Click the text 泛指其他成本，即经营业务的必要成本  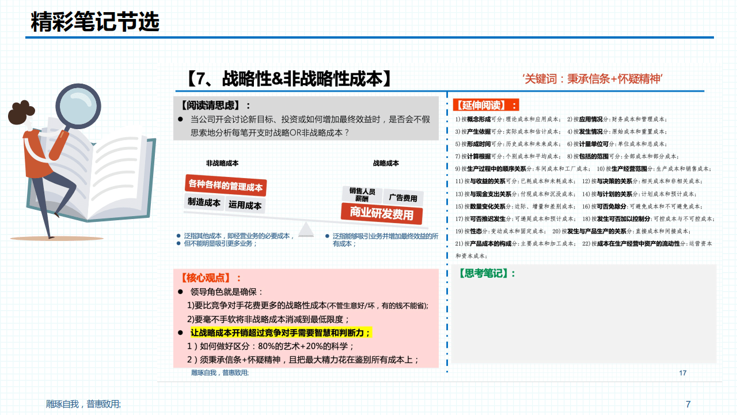pos(238,236)
